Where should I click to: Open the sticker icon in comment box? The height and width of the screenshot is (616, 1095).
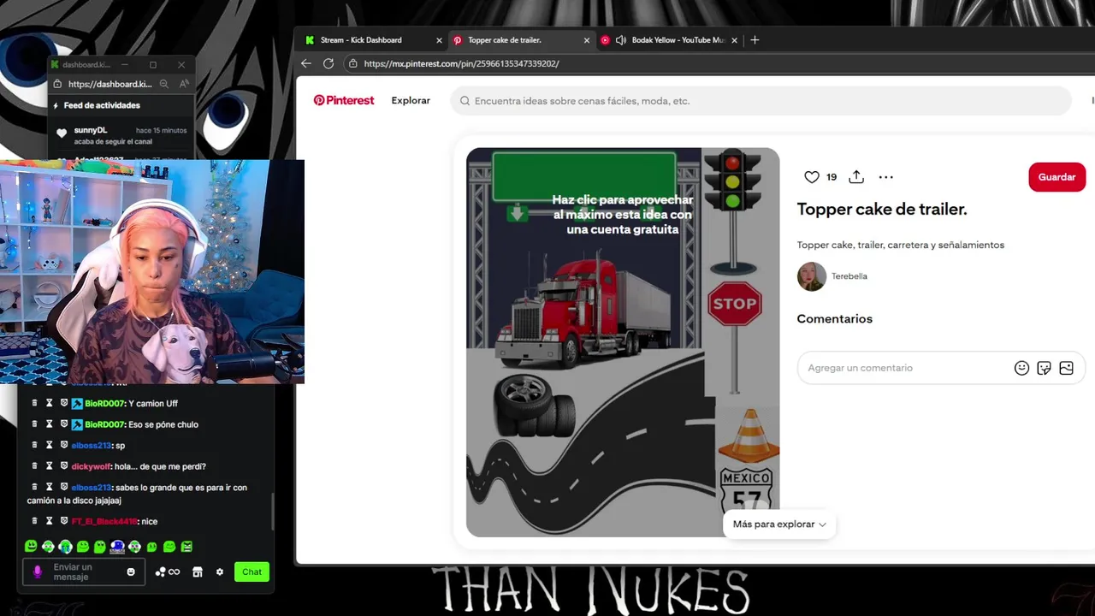pos(1044,368)
